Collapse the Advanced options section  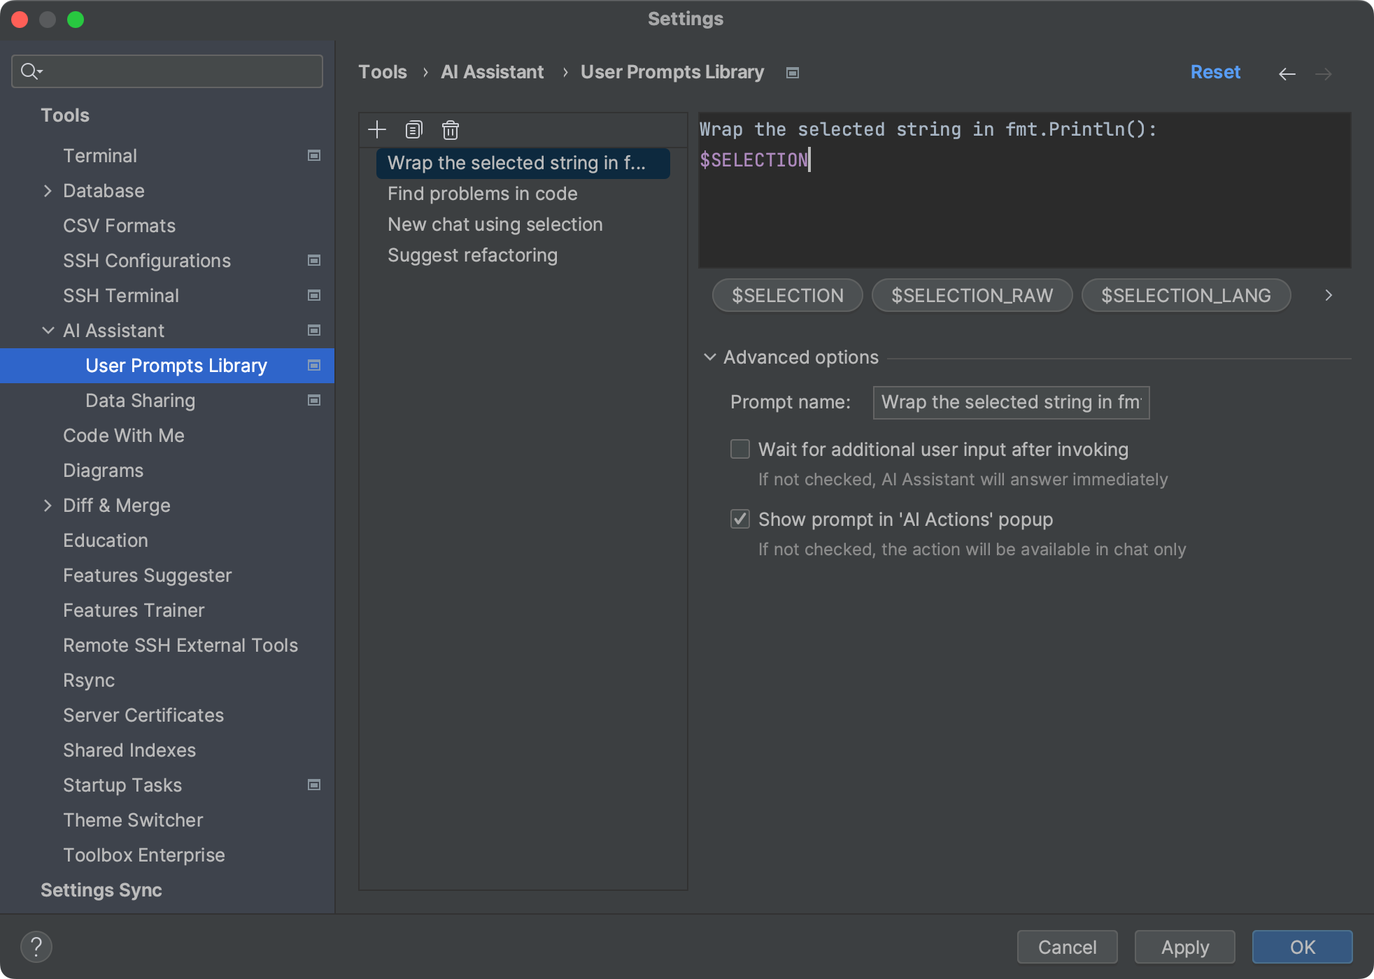[709, 357]
